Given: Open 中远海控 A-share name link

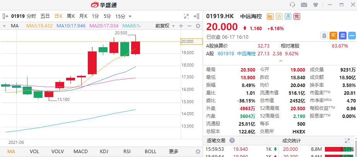Looking at the screenshot, I should coord(247,54).
